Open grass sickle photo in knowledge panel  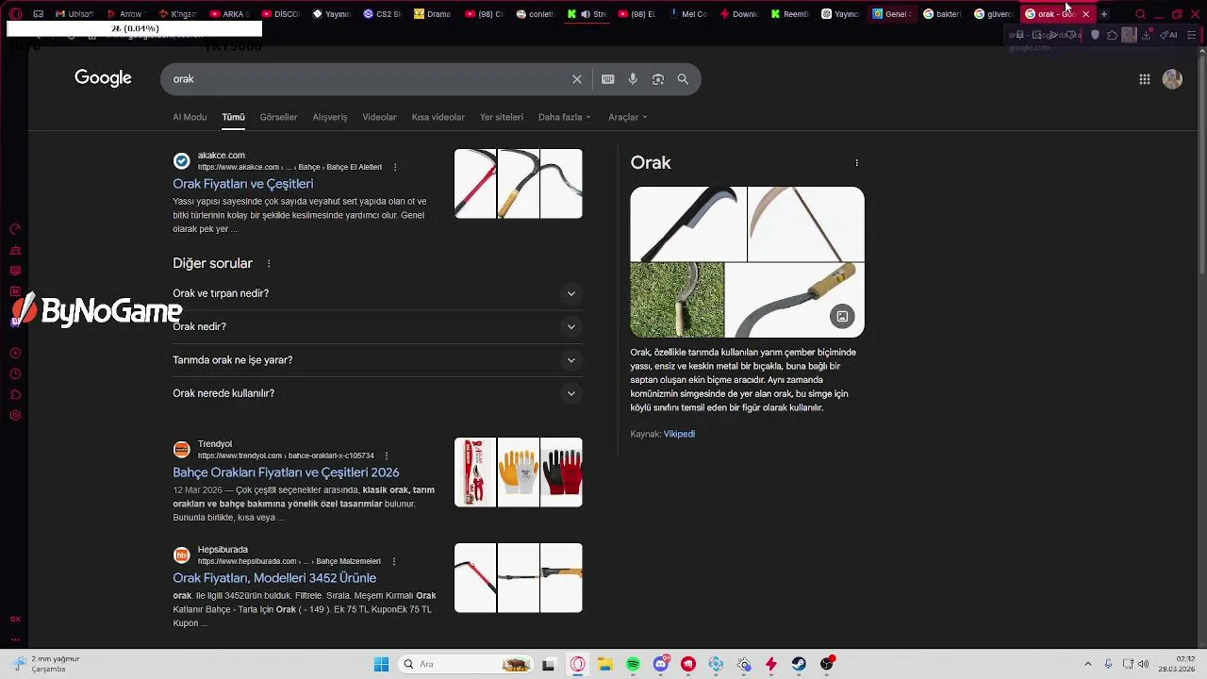coord(677,300)
